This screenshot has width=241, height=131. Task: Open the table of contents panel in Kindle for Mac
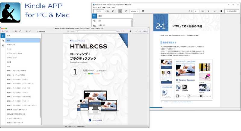3,36
